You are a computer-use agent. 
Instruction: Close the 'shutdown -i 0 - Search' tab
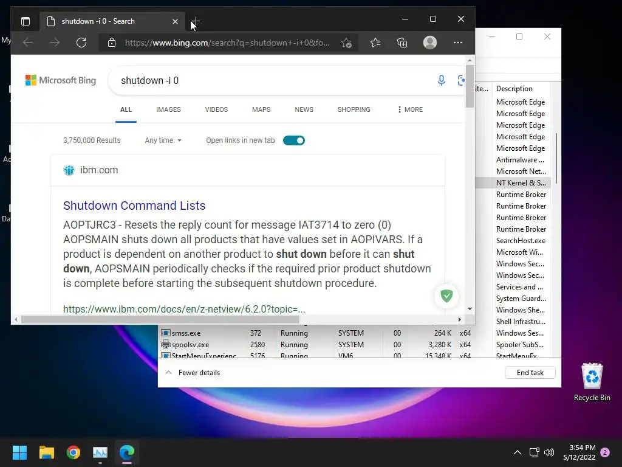(175, 21)
